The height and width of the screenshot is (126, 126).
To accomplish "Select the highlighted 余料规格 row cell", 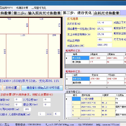I will click(x=81, y=79).
